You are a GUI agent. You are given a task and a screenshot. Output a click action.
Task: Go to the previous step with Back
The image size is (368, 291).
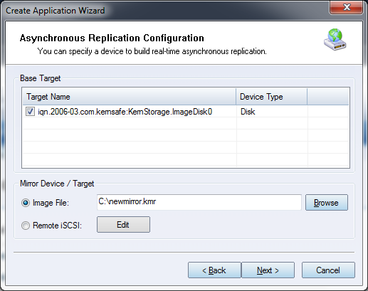[x=214, y=270]
